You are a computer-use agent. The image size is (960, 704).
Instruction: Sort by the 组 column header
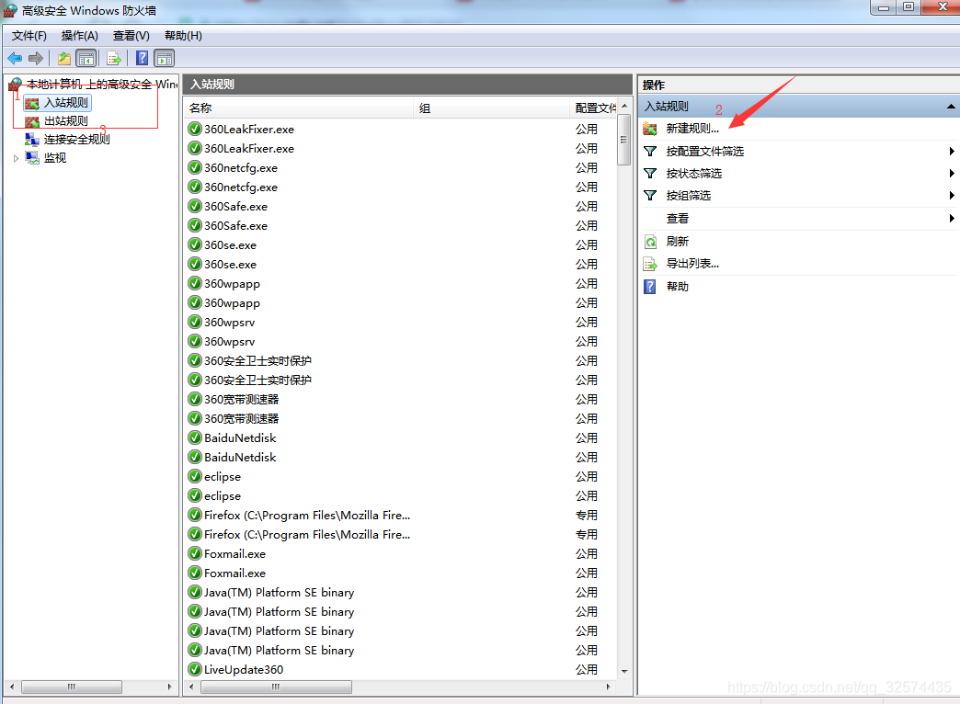tap(493, 108)
